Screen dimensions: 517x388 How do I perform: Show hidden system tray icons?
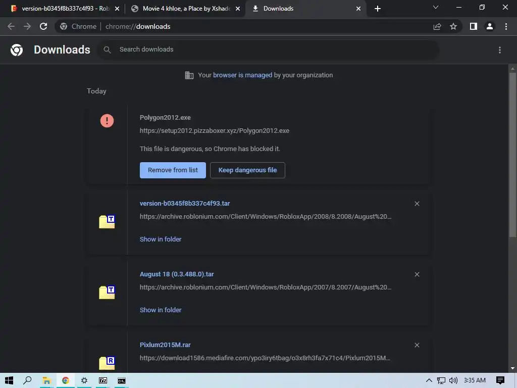click(x=429, y=380)
